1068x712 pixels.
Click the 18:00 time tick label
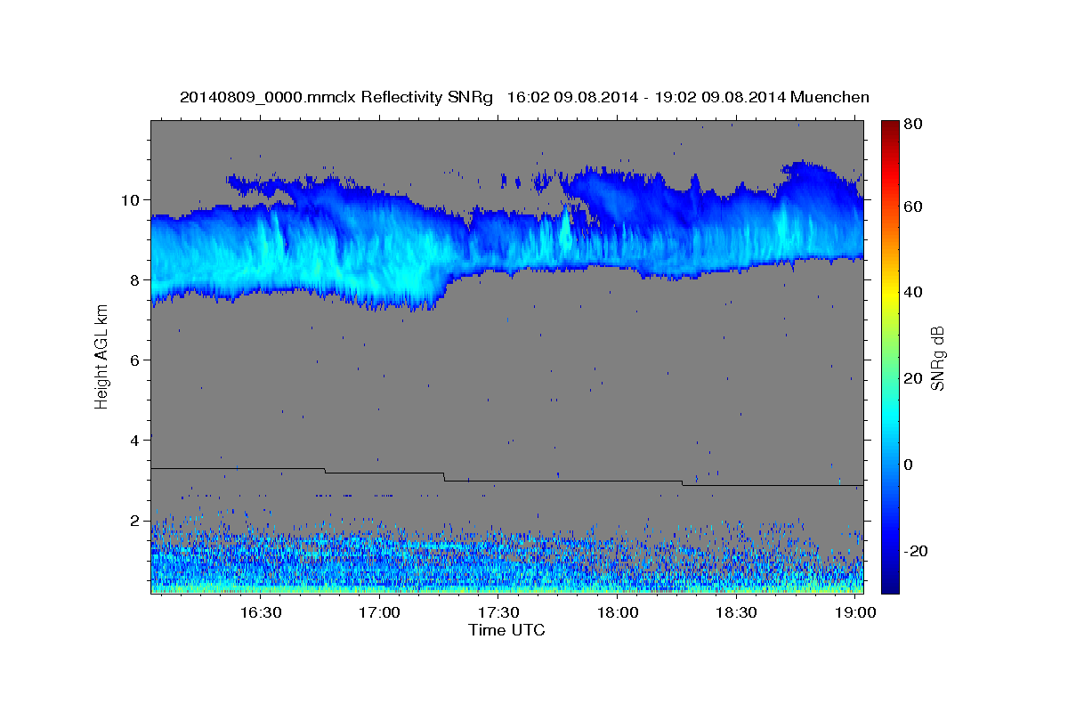(x=619, y=613)
